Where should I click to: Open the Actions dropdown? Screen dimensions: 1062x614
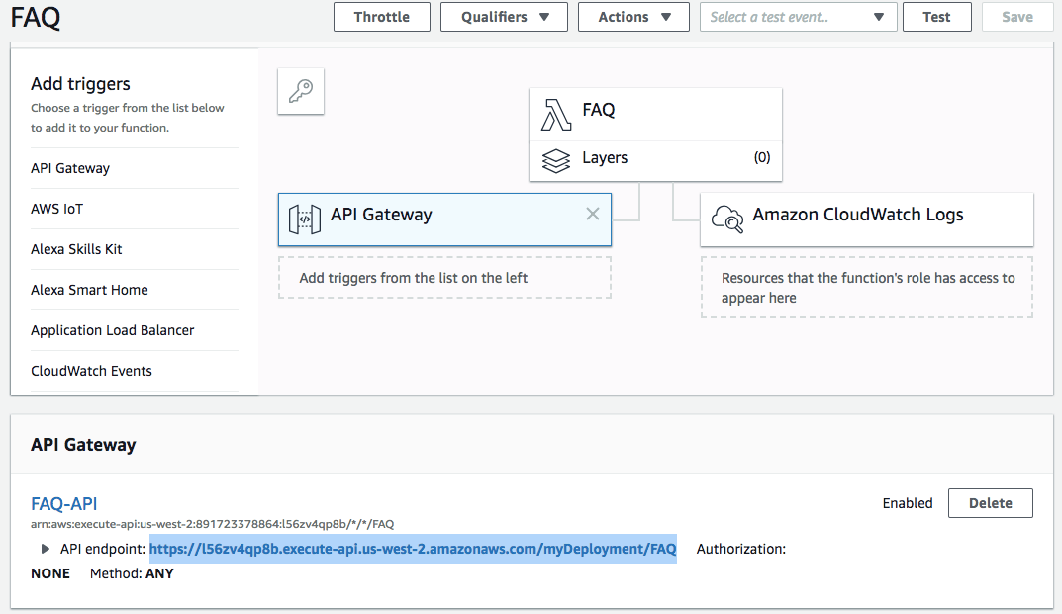pyautogui.click(x=632, y=17)
